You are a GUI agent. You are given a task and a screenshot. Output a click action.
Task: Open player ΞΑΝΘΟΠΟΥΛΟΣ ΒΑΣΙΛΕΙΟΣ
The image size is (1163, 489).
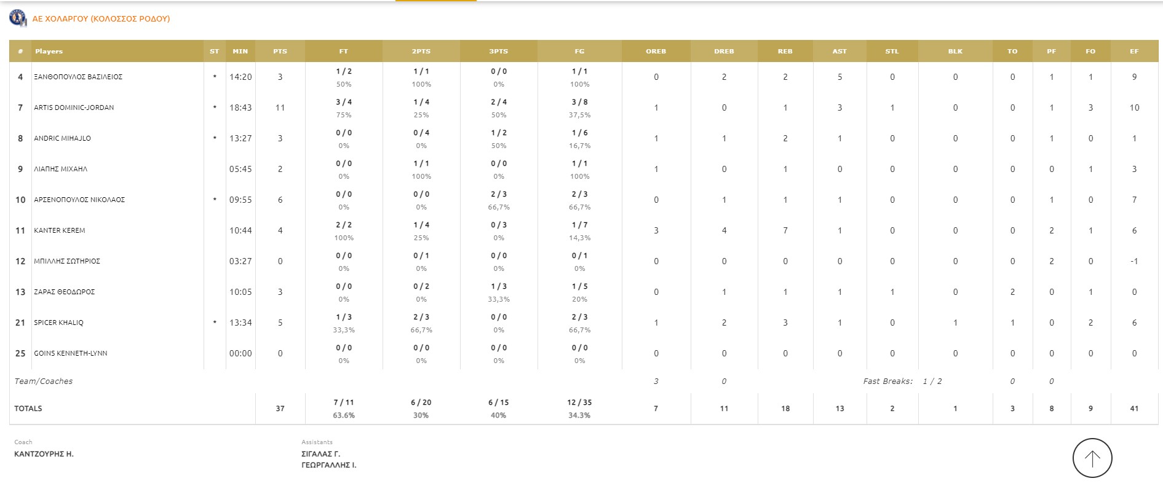coord(78,77)
